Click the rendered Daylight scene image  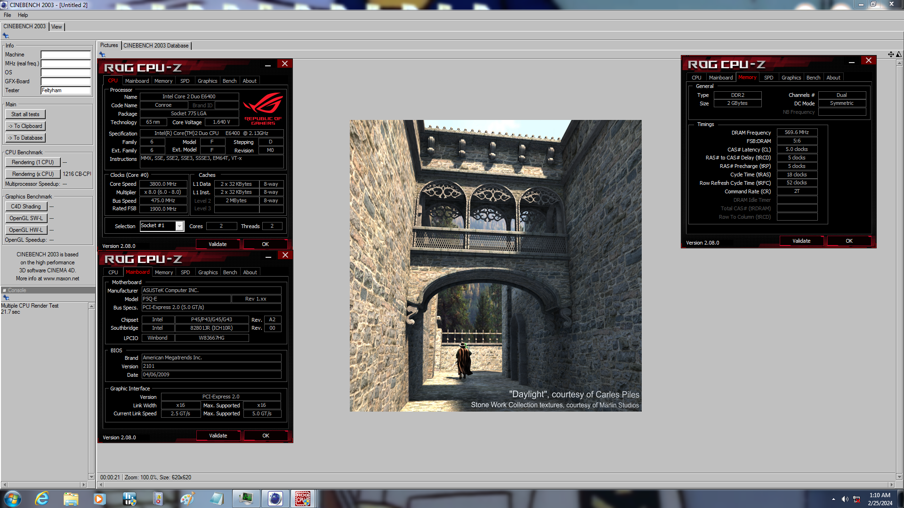click(x=495, y=266)
